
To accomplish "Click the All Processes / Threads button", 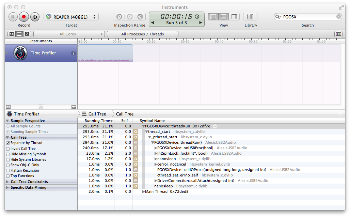I will (142, 34).
